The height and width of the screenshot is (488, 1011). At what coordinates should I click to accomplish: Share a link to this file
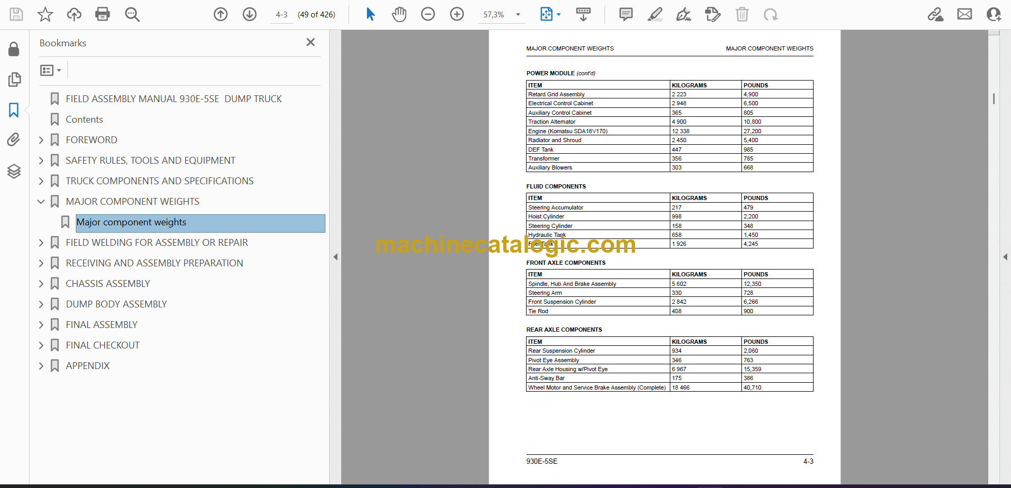point(936,14)
